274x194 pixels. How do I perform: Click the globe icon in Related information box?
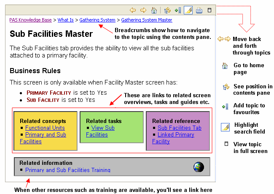click(199, 167)
